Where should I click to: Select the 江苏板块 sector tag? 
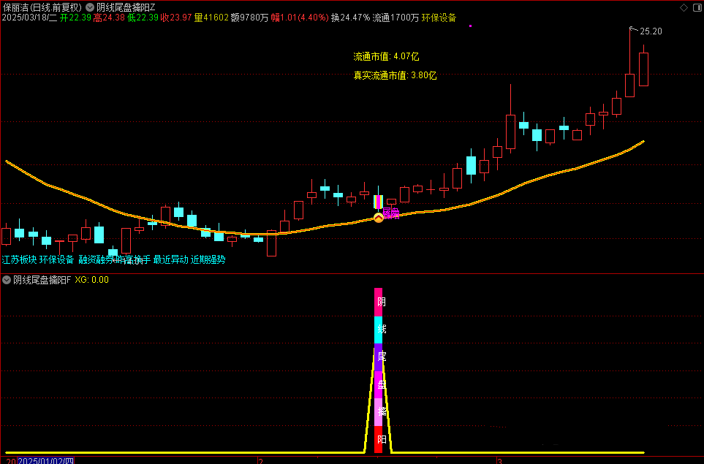point(19,259)
